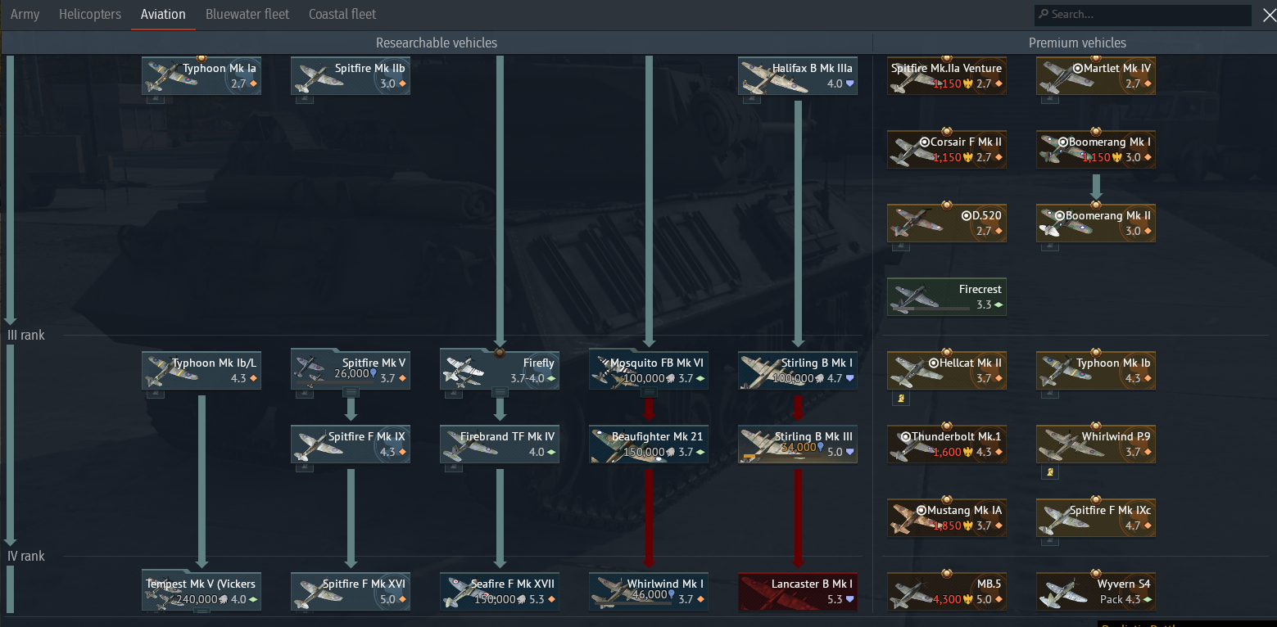Click icon under Typhoon Mk Ib/L card
Viewport: 1277px width, 627px height.
(x=155, y=394)
